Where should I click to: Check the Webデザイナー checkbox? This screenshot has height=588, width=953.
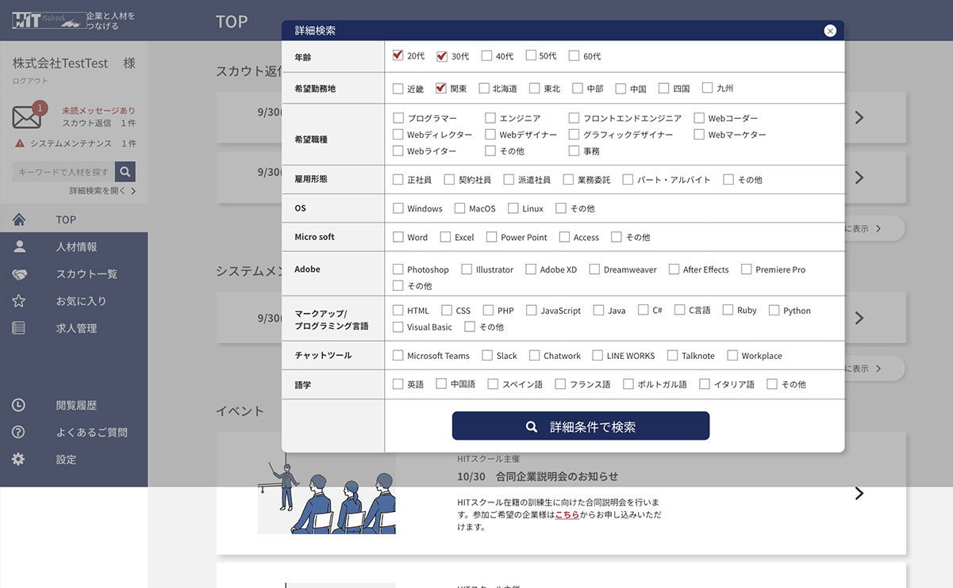click(490, 135)
